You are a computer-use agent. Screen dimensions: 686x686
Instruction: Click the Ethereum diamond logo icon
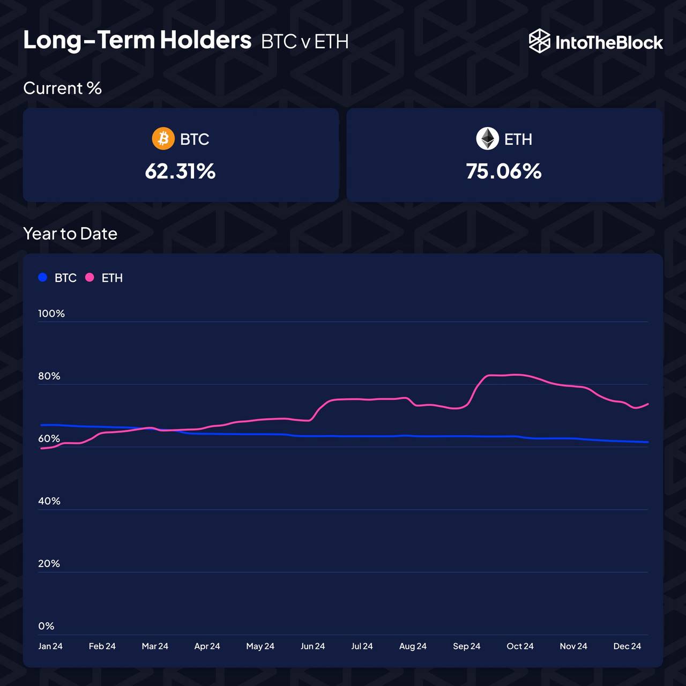tap(487, 139)
